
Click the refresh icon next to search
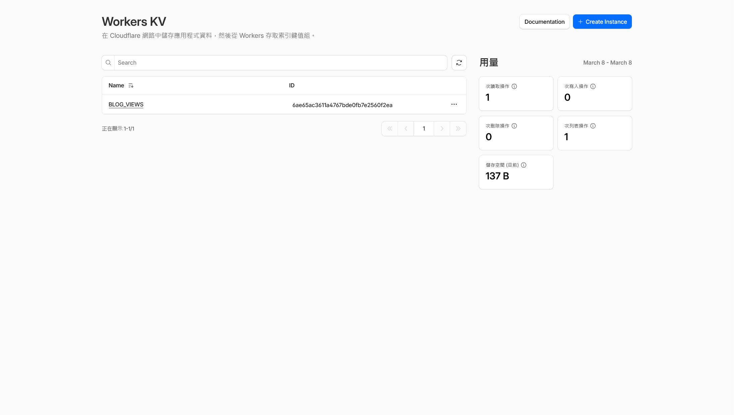pyautogui.click(x=459, y=63)
